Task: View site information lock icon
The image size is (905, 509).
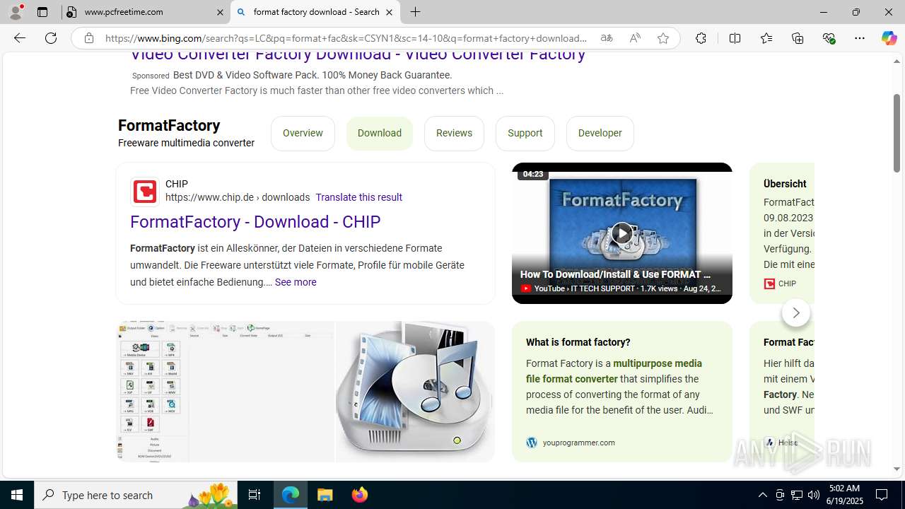Action: click(x=89, y=38)
